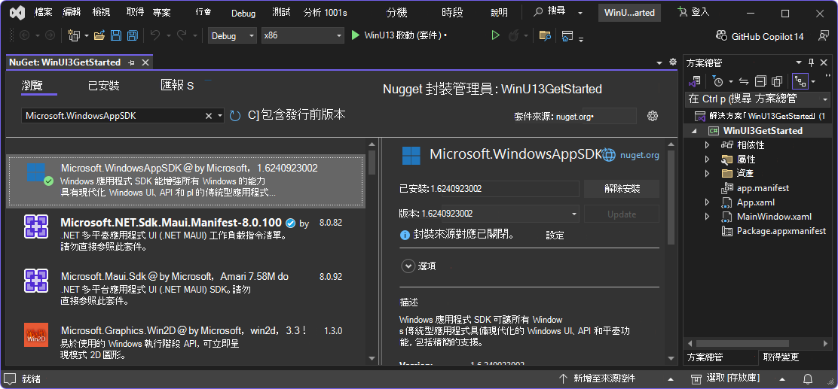Open the Solution Explorer search options dropdown
Image resolution: width=838 pixels, height=389 pixels.
click(824, 99)
